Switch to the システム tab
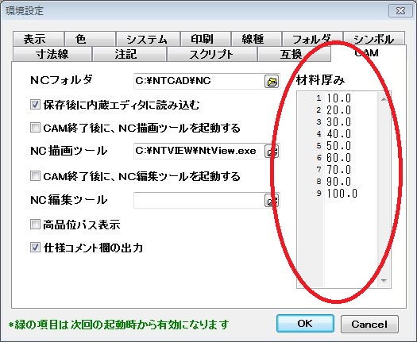 pos(148,39)
